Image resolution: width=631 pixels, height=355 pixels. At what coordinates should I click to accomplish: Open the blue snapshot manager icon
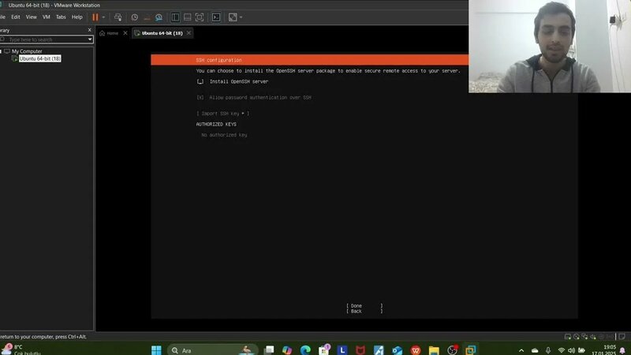point(159,17)
